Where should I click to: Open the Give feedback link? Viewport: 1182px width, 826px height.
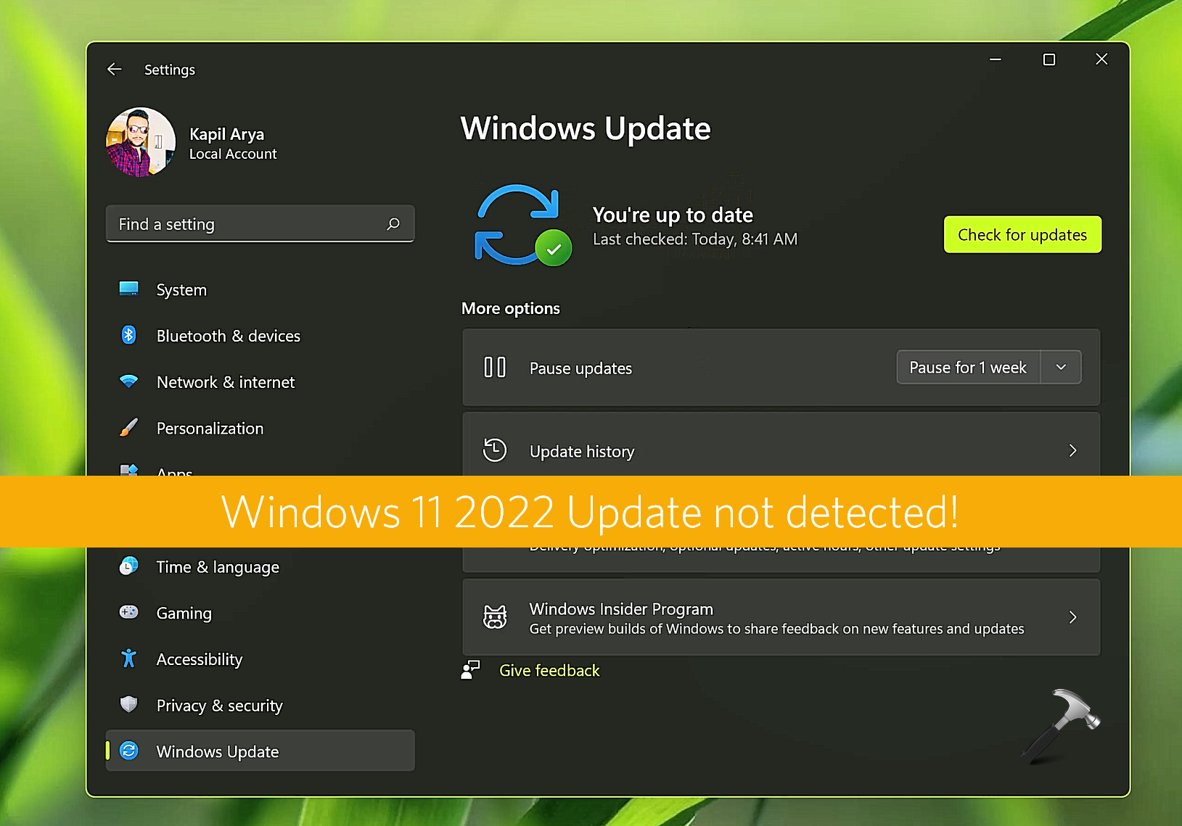(549, 669)
